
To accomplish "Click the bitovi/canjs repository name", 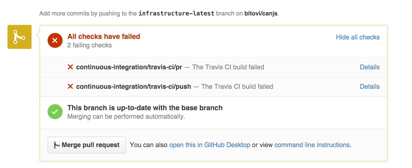I will (x=261, y=13).
